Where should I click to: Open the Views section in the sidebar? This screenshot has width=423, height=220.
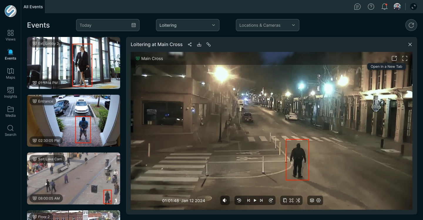(11, 35)
